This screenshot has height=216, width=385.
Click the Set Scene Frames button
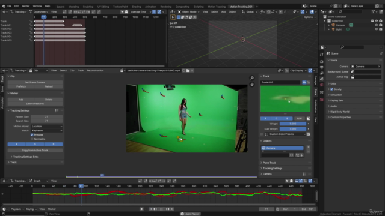coord(35,82)
